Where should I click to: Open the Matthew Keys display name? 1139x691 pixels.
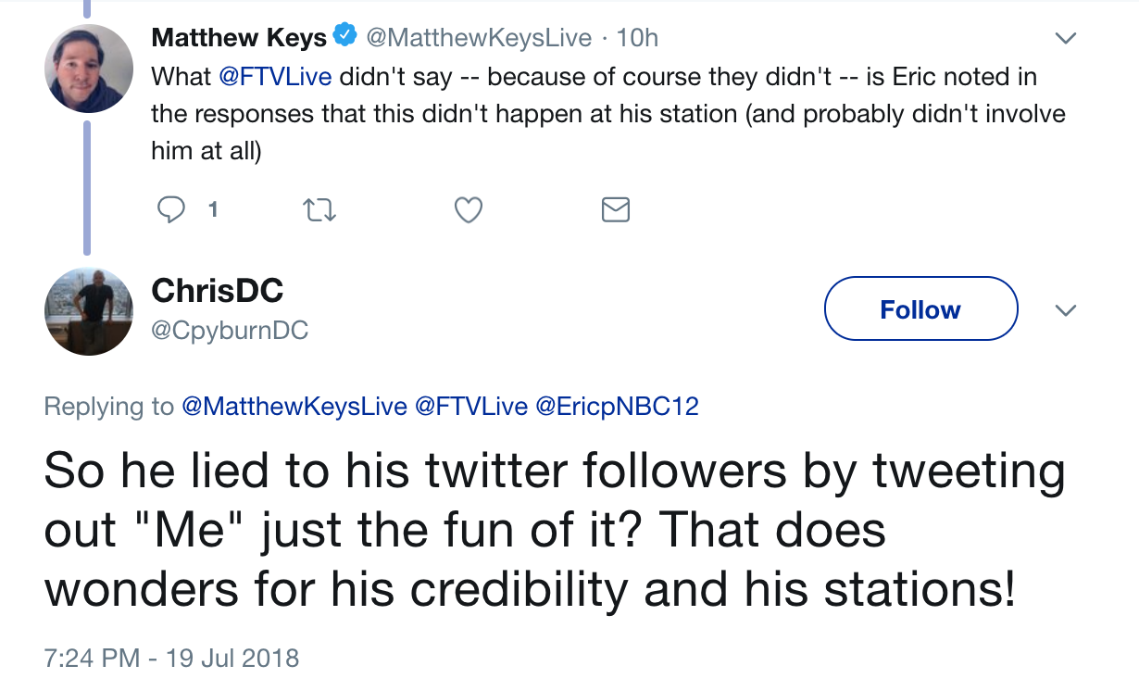tap(239, 38)
